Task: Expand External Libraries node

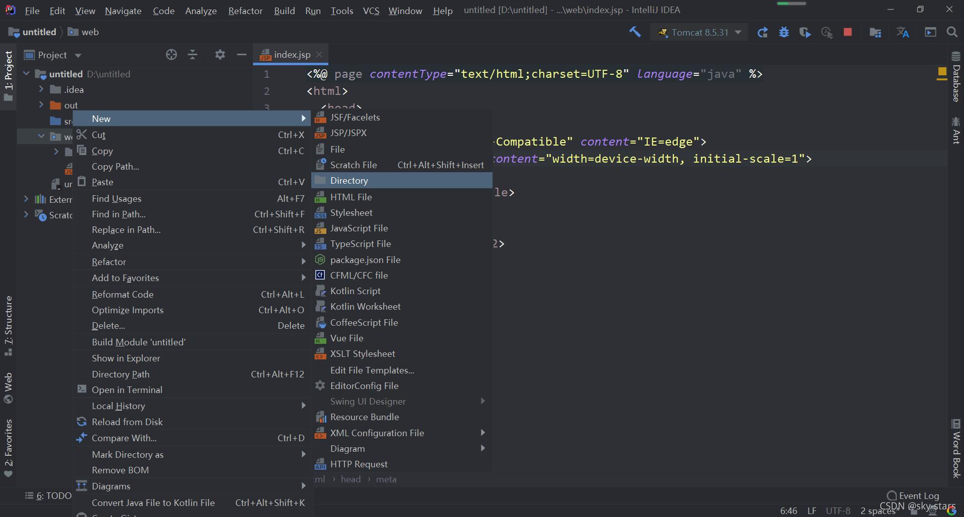Action: click(26, 199)
